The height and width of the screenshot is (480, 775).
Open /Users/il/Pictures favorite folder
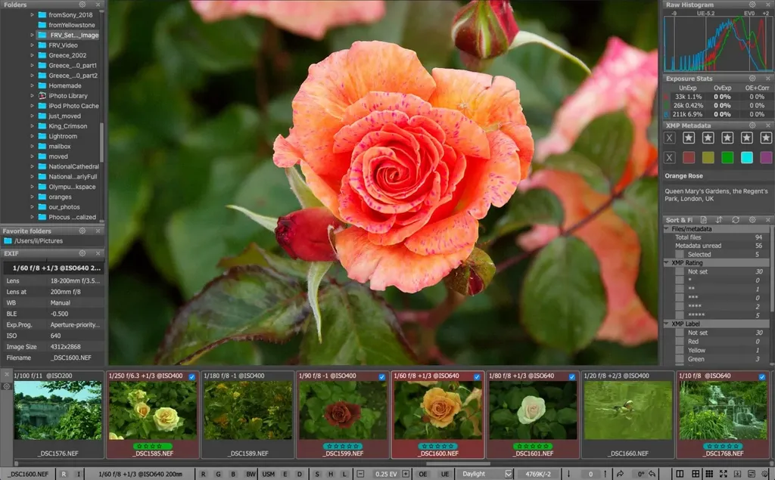pos(39,241)
